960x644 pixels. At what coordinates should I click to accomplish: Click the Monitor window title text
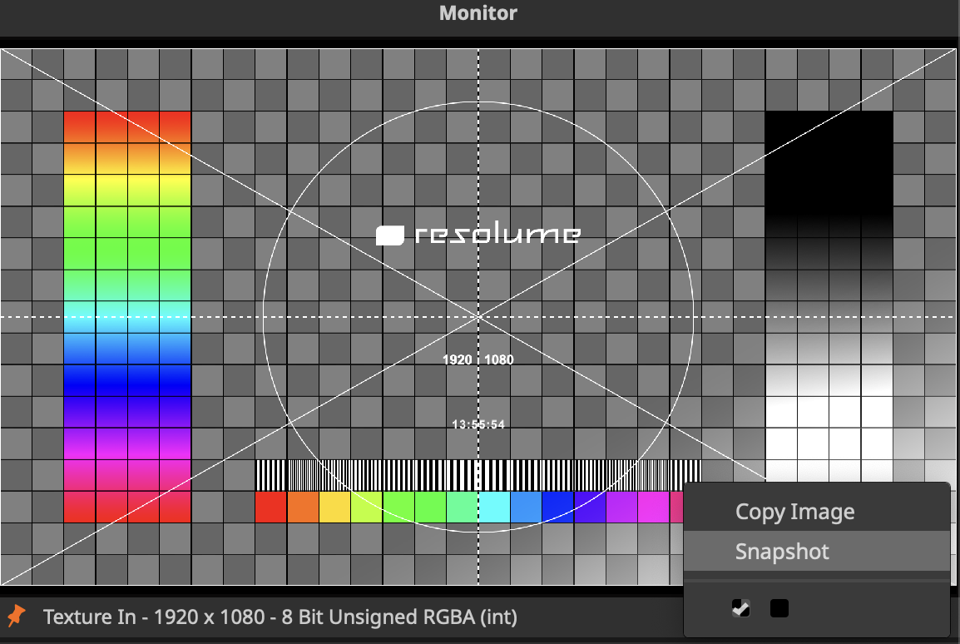478,12
